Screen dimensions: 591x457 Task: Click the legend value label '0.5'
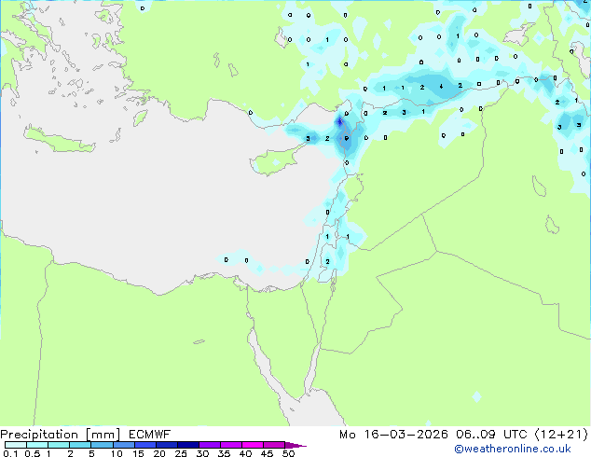(33, 453)
